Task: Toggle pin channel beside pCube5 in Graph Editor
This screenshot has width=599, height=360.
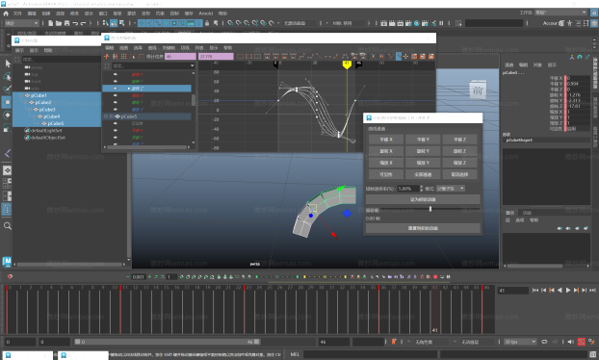Action: (106, 116)
